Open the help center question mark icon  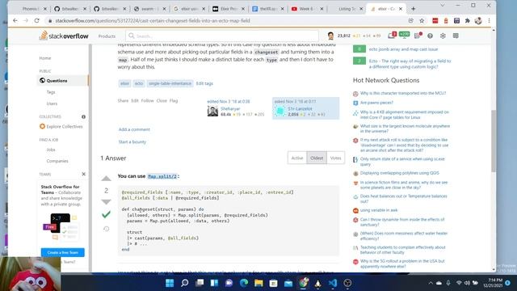(430, 36)
